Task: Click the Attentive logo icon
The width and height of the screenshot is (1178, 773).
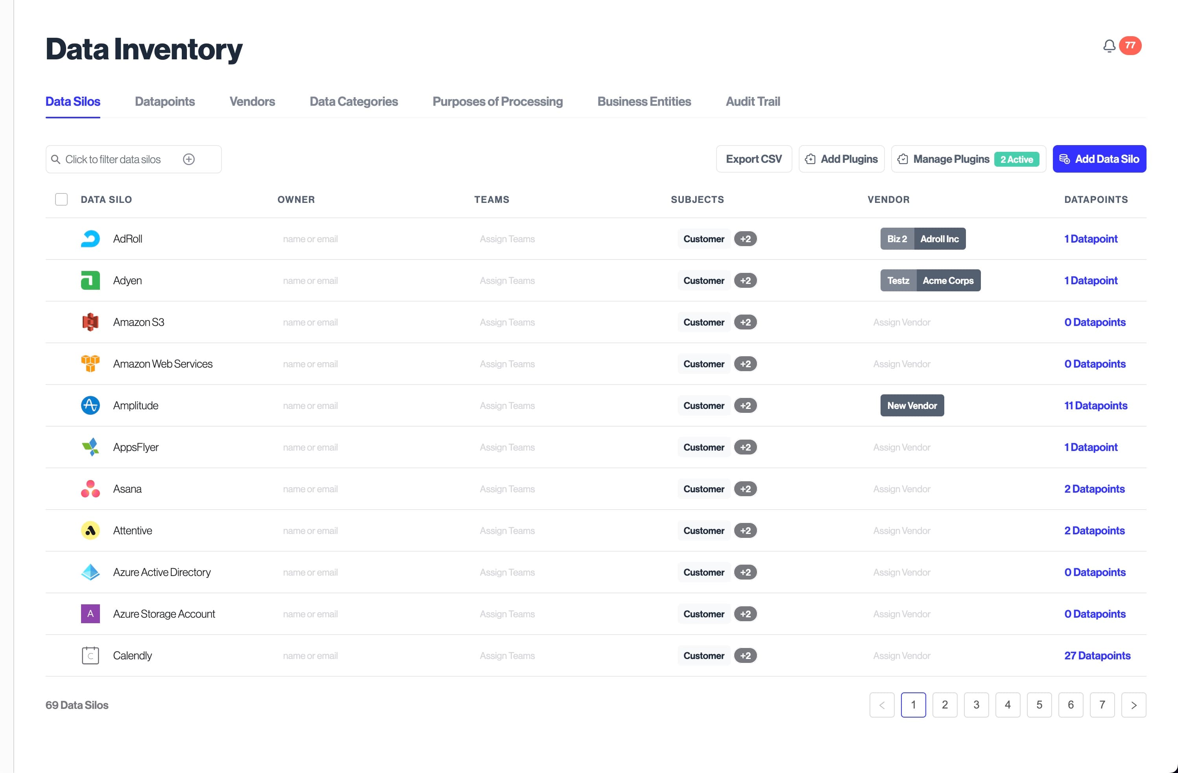Action: [90, 531]
